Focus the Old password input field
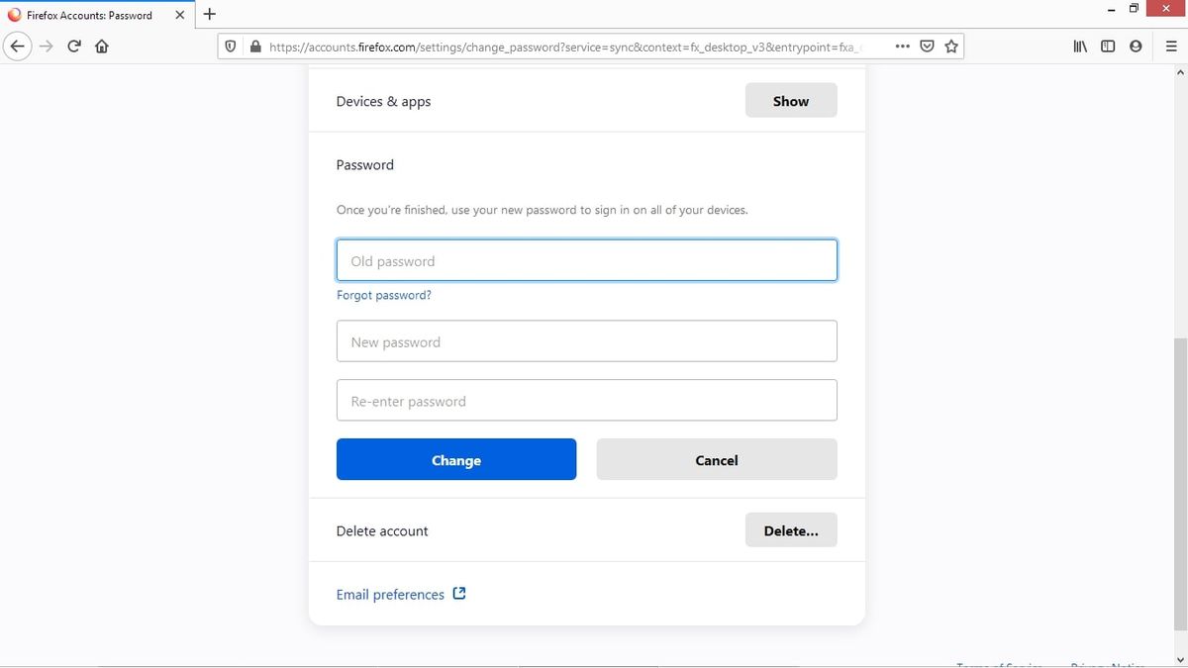This screenshot has height=668, width=1188. 586,259
